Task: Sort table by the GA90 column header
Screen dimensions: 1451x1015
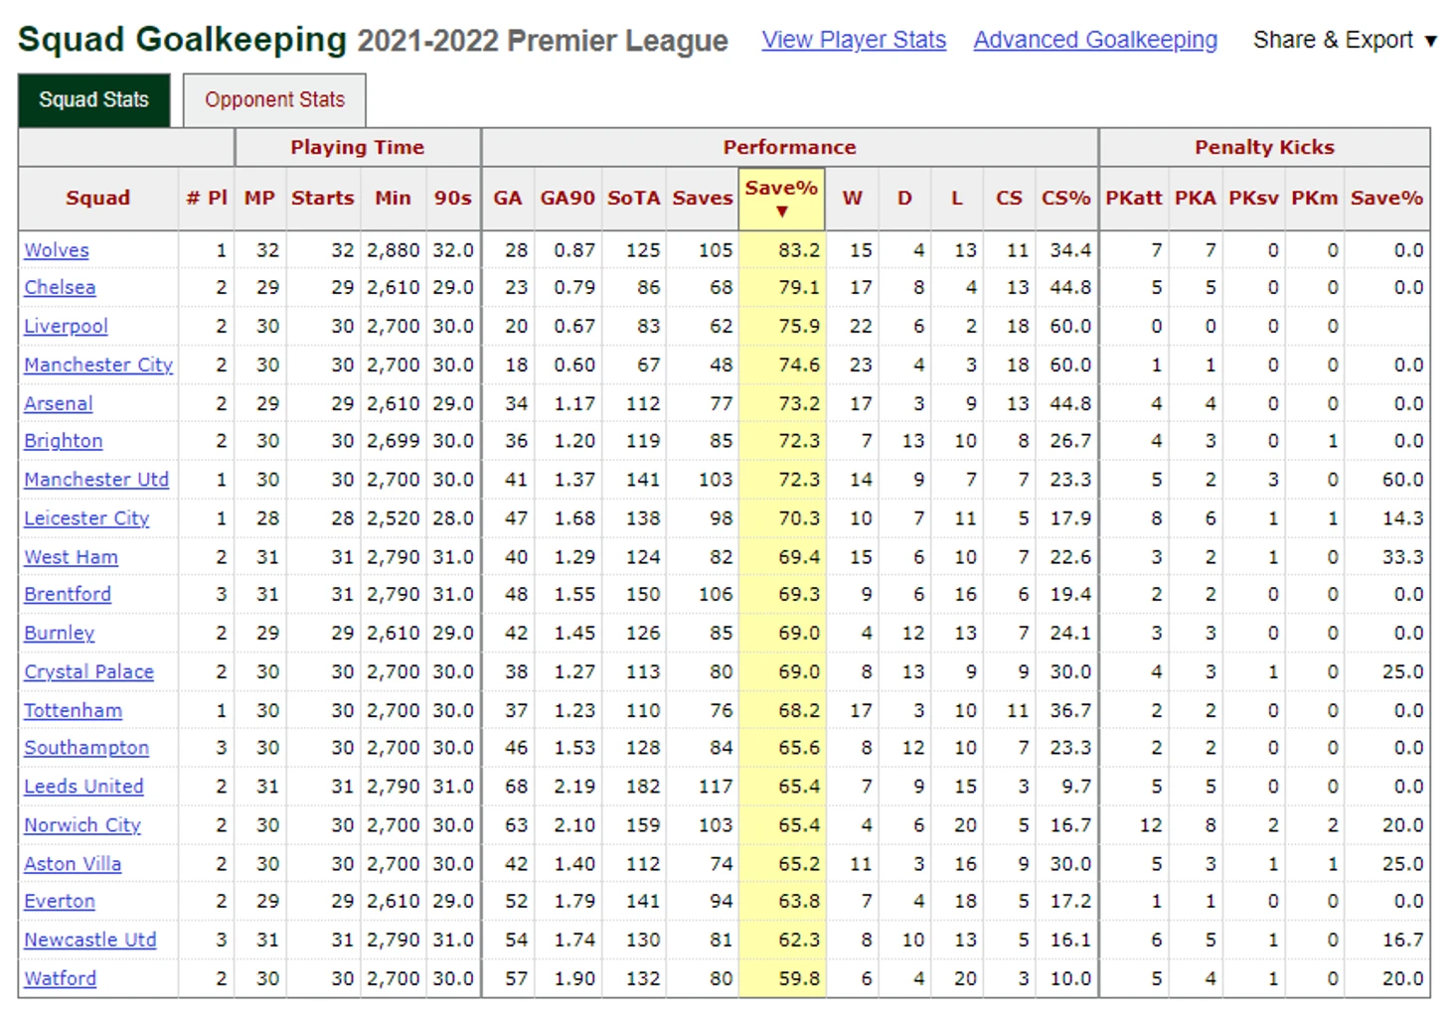Action: [567, 199]
